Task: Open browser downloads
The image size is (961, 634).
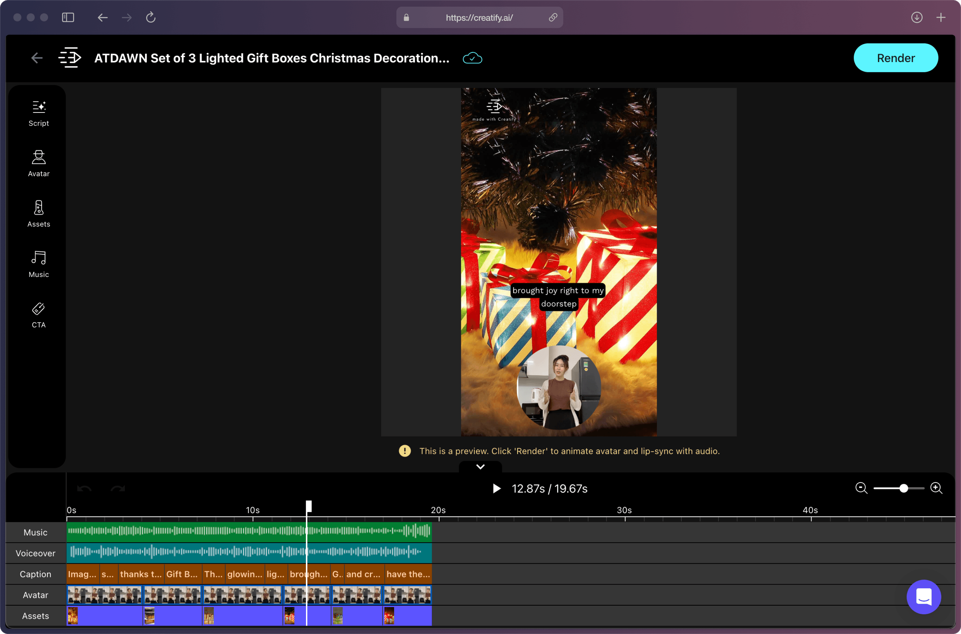Action: pyautogui.click(x=917, y=17)
